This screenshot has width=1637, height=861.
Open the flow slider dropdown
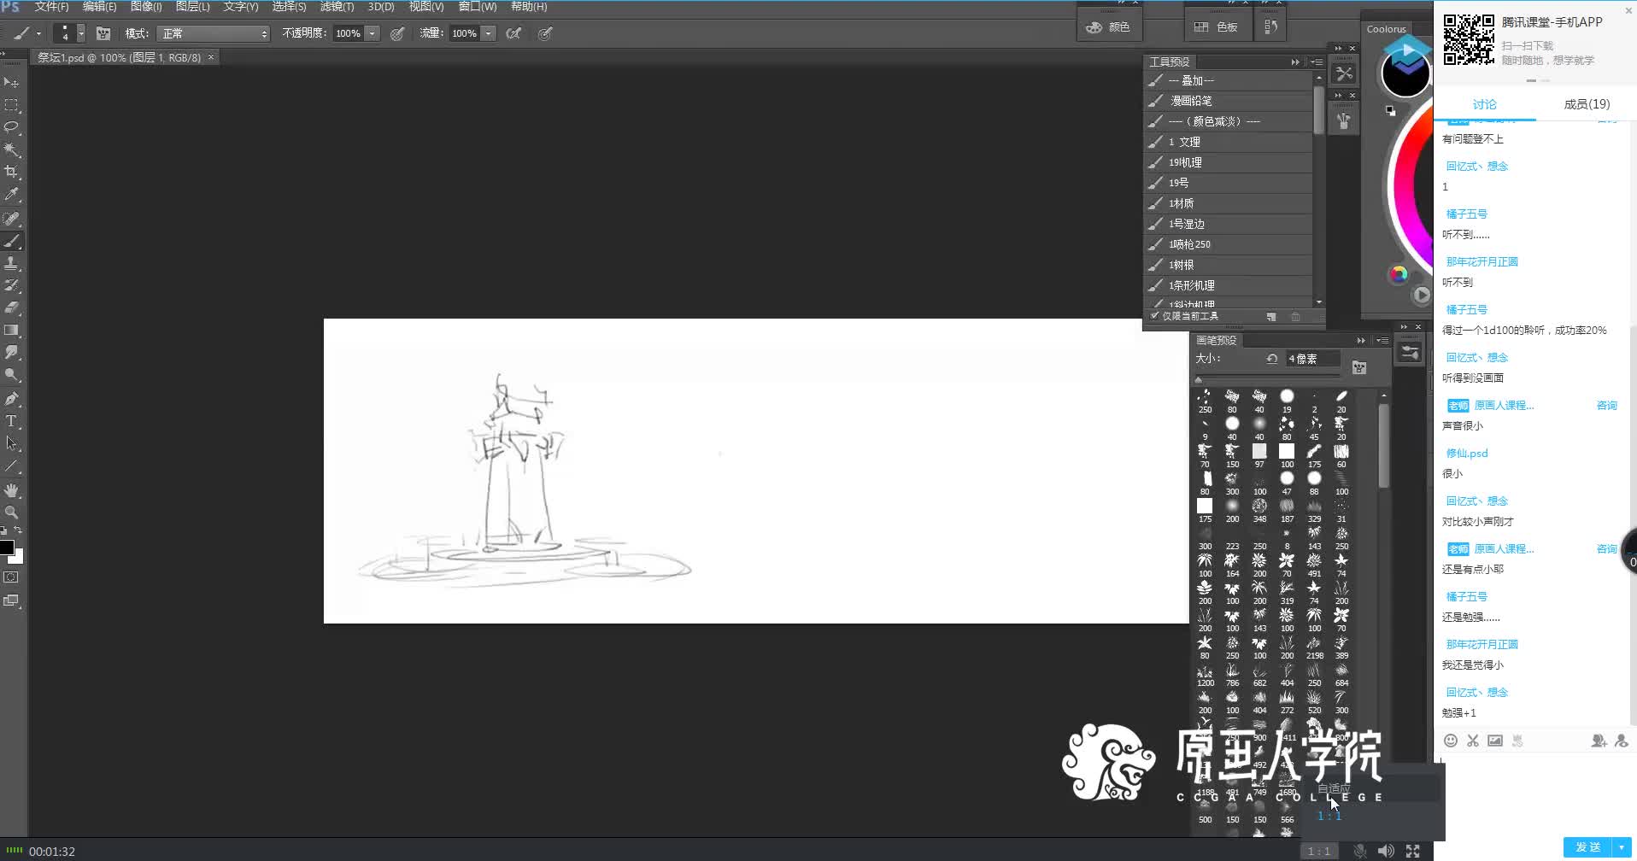point(489,33)
